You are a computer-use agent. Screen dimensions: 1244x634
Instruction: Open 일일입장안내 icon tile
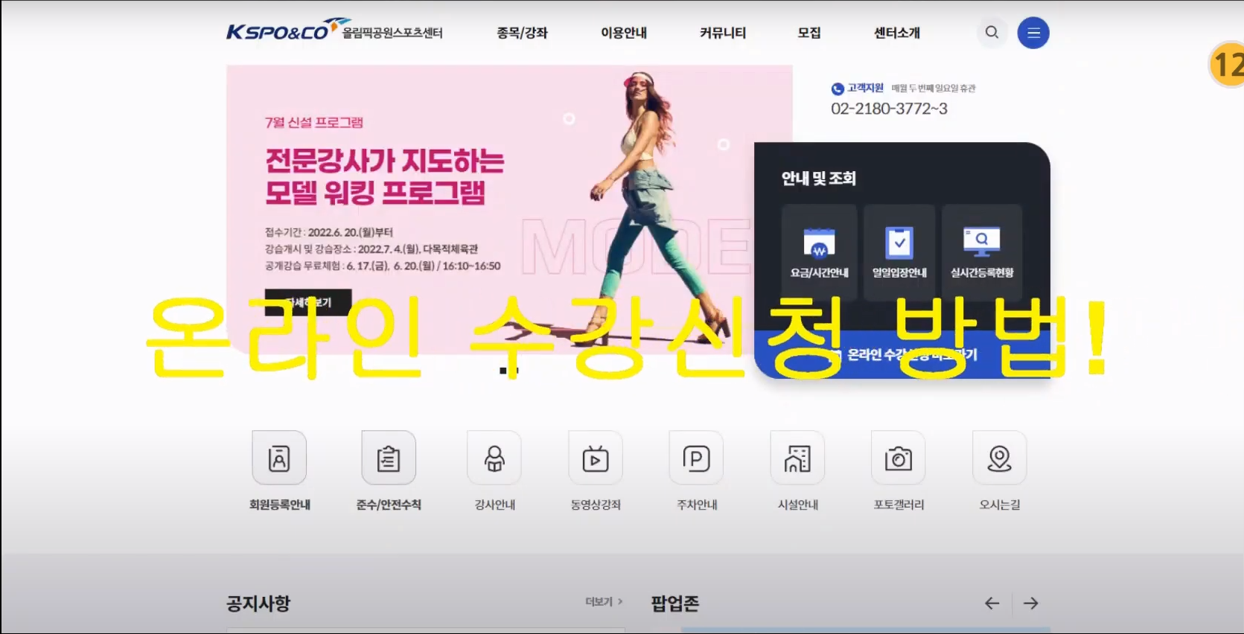coord(899,252)
